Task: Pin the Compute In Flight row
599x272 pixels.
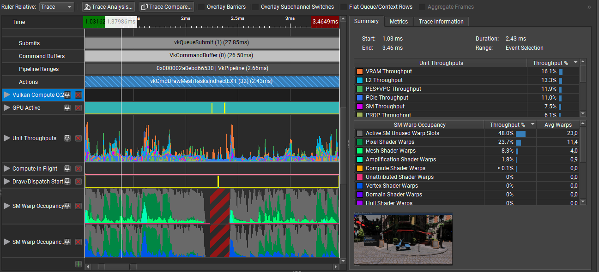Action: [x=67, y=169]
